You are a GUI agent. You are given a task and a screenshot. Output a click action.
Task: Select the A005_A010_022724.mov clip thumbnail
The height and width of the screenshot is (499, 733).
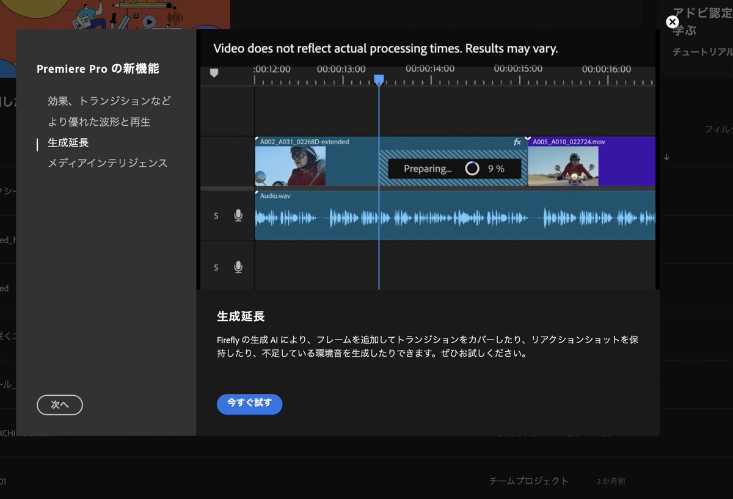tap(563, 166)
